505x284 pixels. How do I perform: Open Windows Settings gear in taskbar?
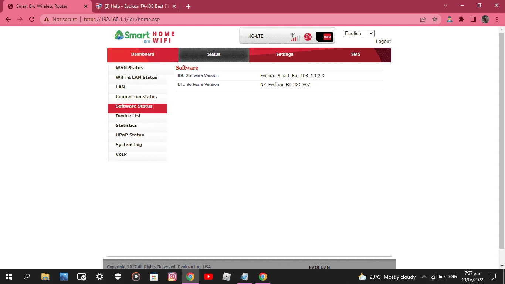pos(99,277)
